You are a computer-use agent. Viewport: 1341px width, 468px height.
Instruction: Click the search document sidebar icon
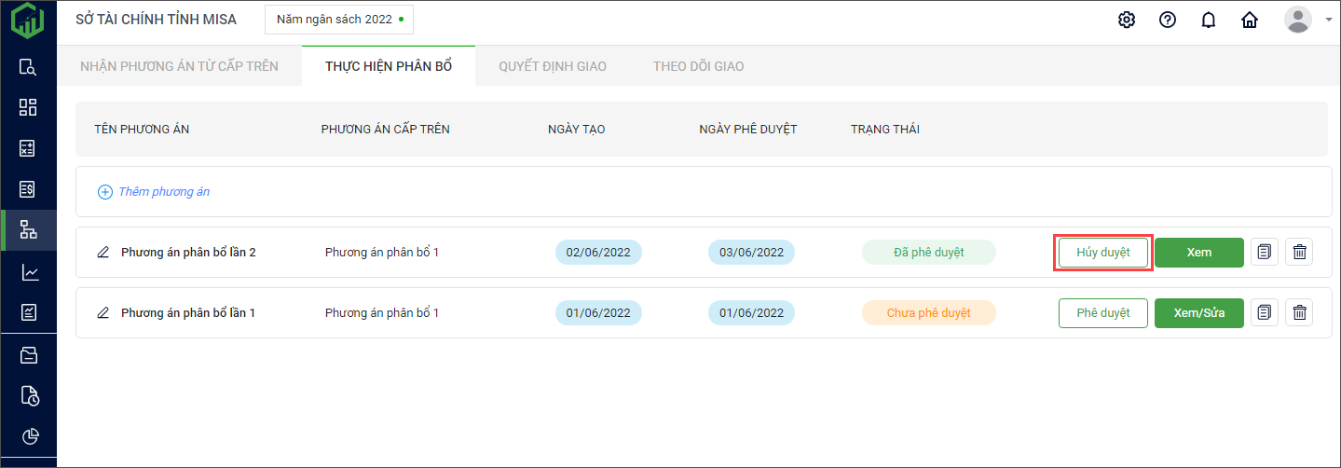pos(28,67)
